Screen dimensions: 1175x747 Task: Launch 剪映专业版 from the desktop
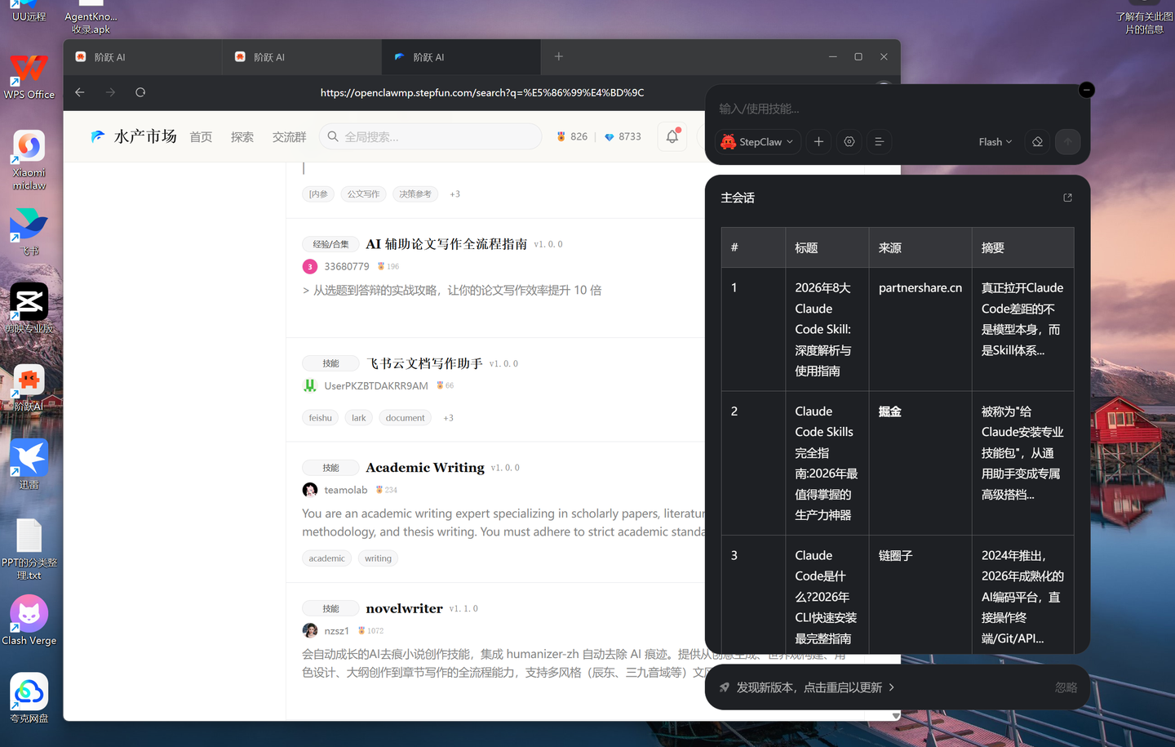point(29,308)
